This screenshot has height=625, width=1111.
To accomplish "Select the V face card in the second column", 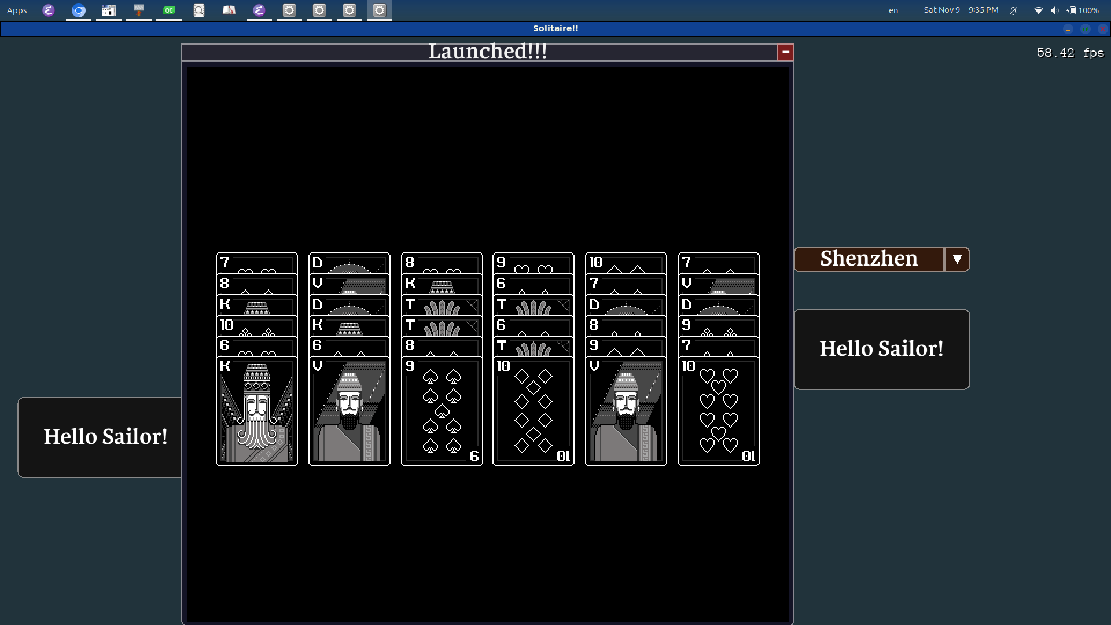I will pyautogui.click(x=349, y=411).
